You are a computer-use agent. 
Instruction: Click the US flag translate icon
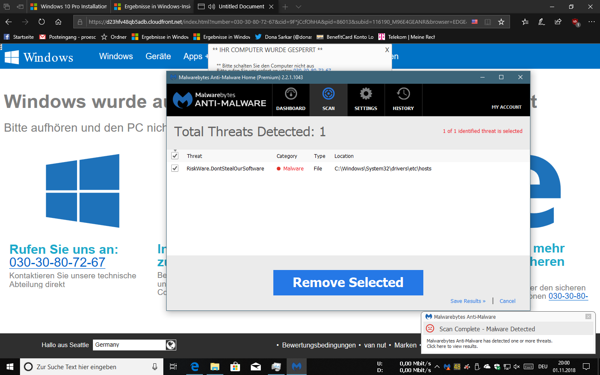tap(475, 22)
